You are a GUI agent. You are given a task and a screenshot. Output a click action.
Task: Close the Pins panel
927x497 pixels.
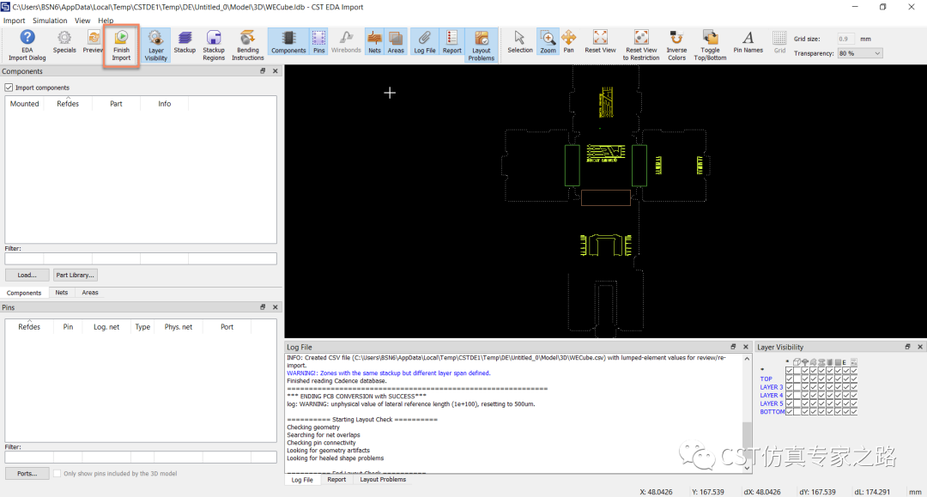pyautogui.click(x=275, y=307)
